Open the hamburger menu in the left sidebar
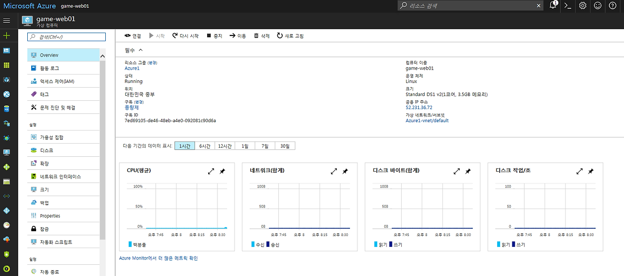624x276 pixels. (x=6, y=20)
